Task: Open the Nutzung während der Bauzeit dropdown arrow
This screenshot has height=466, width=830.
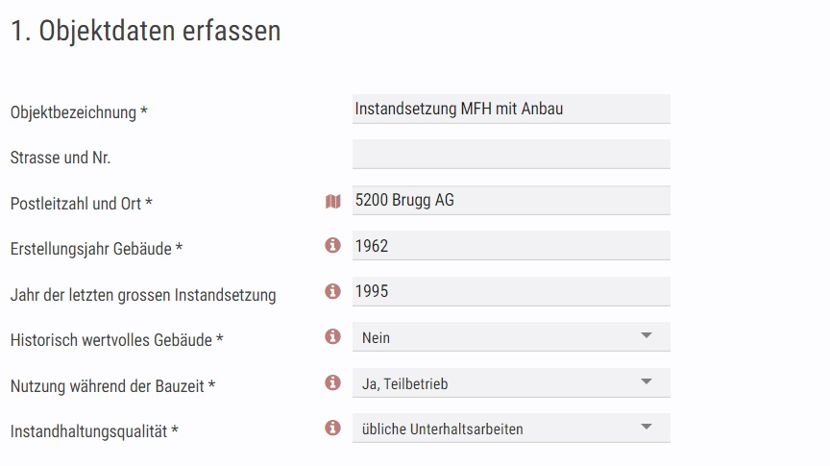Action: [x=646, y=381]
